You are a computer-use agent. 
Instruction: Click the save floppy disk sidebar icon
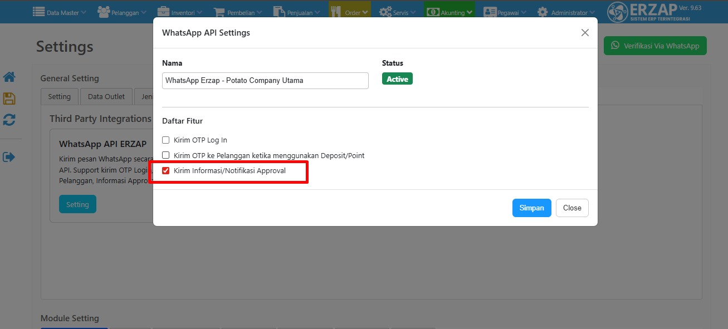9,99
